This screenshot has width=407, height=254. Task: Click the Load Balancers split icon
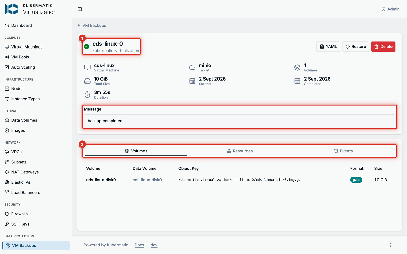coord(7,192)
